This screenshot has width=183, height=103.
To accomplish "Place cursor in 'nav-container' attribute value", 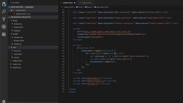I will [123, 12].
